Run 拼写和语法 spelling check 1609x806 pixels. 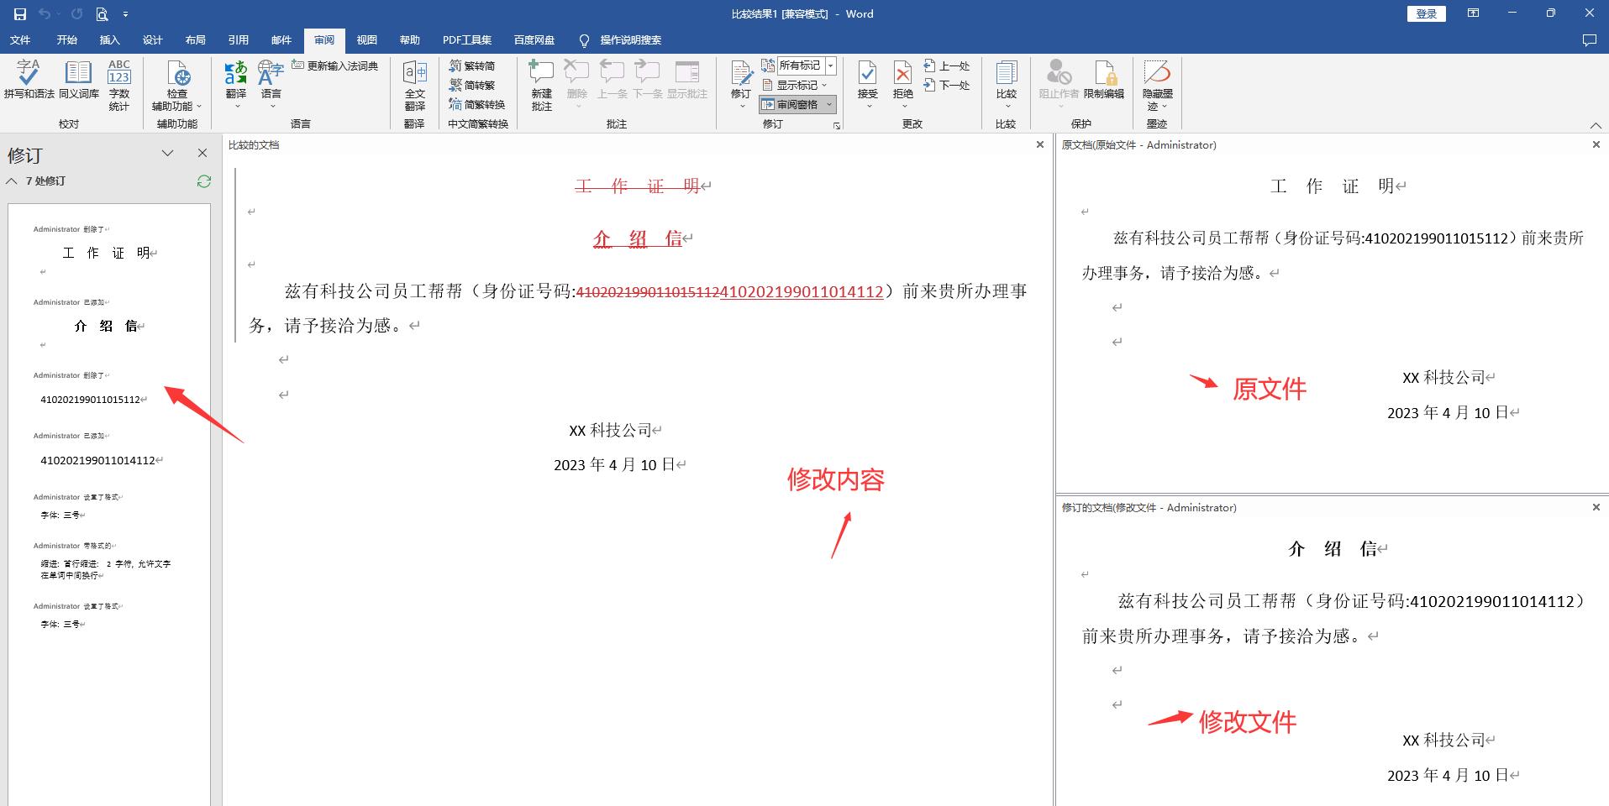[28, 84]
